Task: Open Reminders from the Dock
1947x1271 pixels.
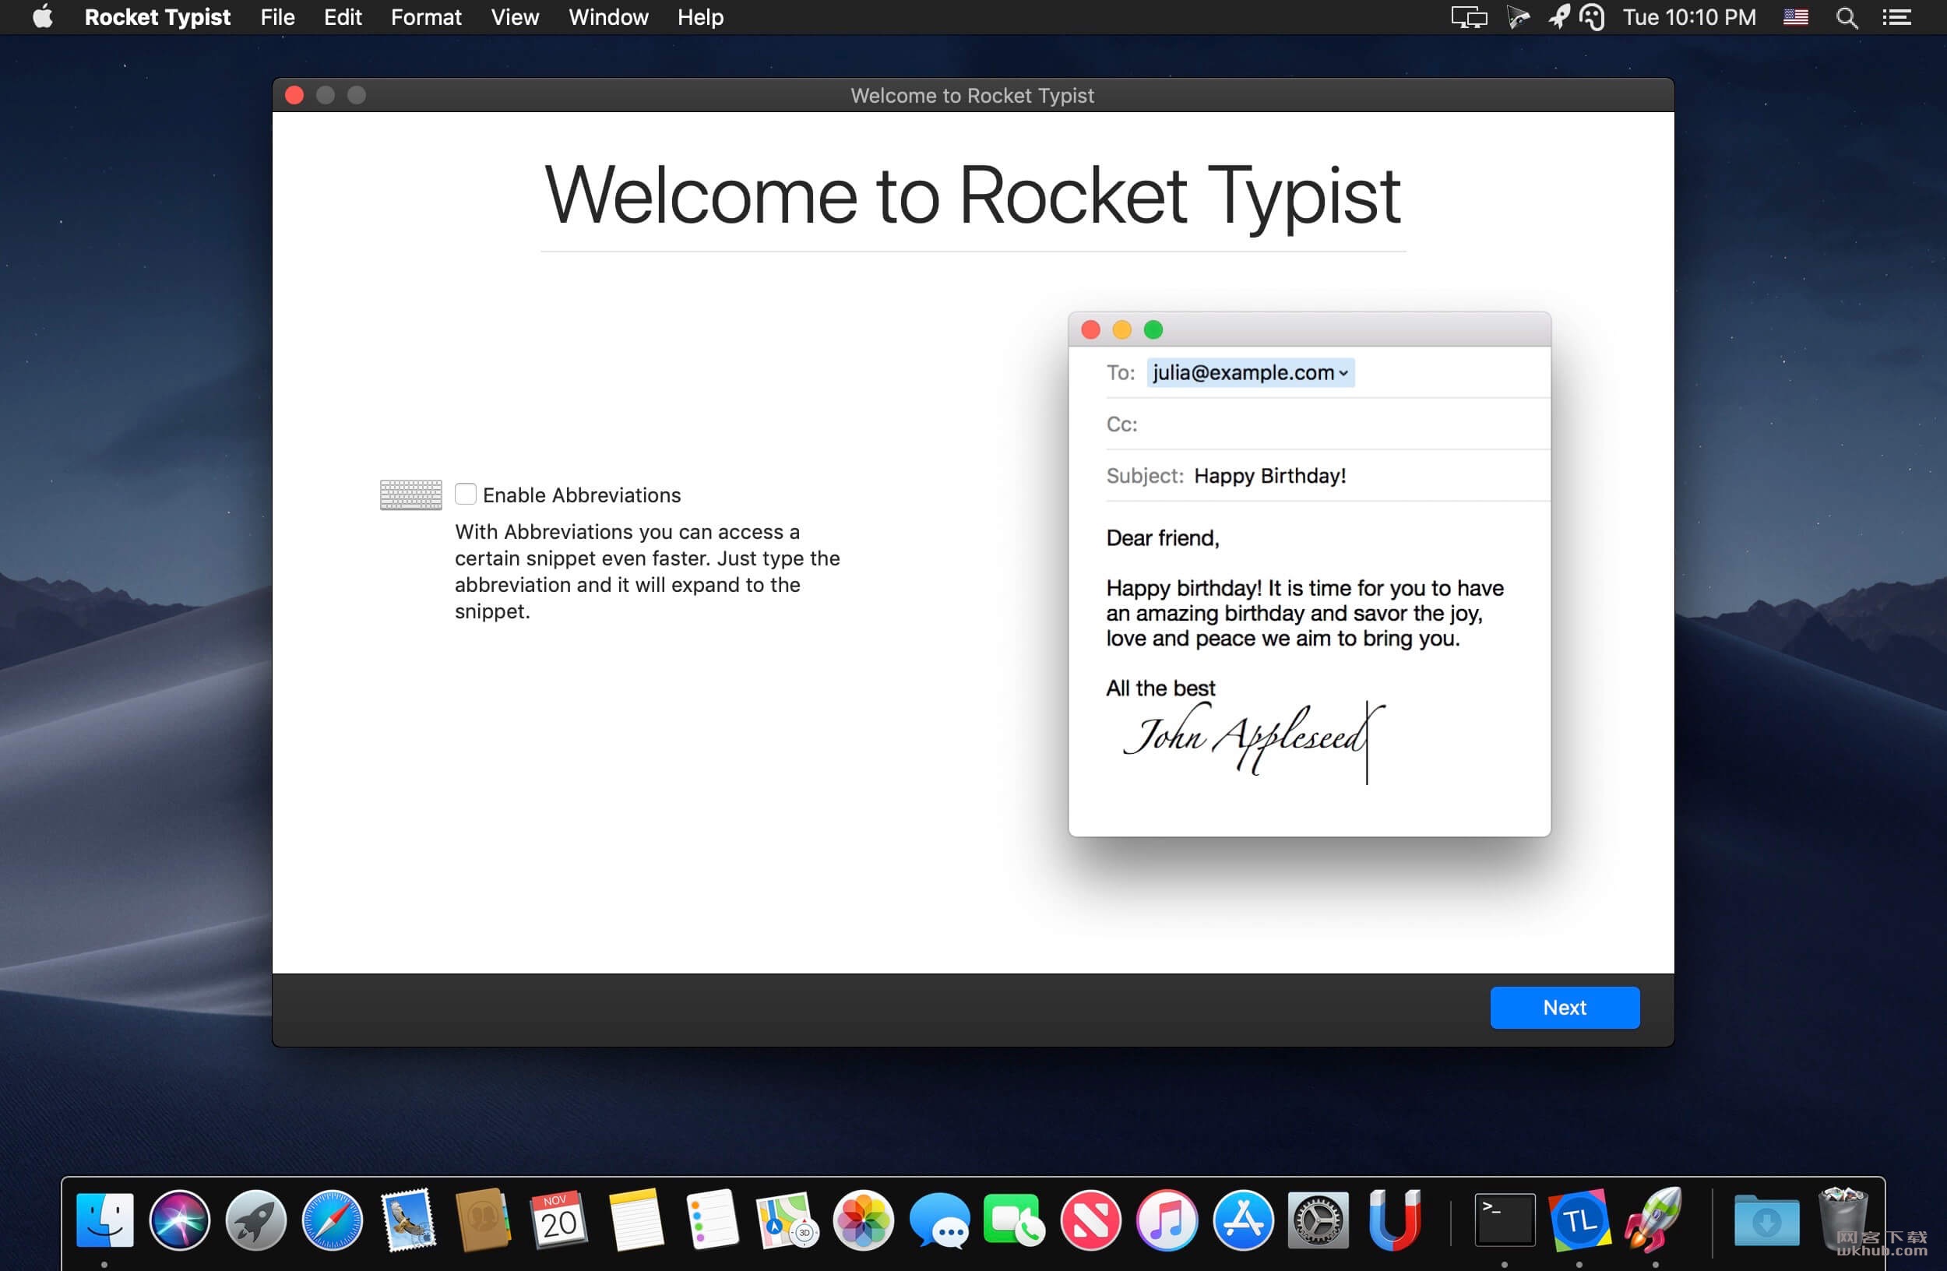Action: [x=712, y=1220]
